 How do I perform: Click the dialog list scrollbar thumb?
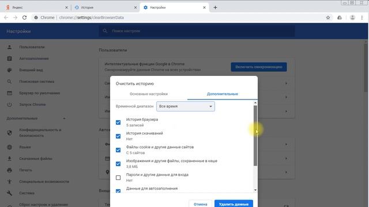[x=255, y=136]
